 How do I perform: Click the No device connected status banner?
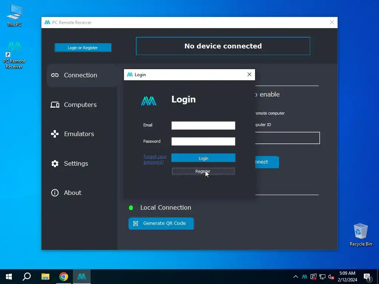223,46
